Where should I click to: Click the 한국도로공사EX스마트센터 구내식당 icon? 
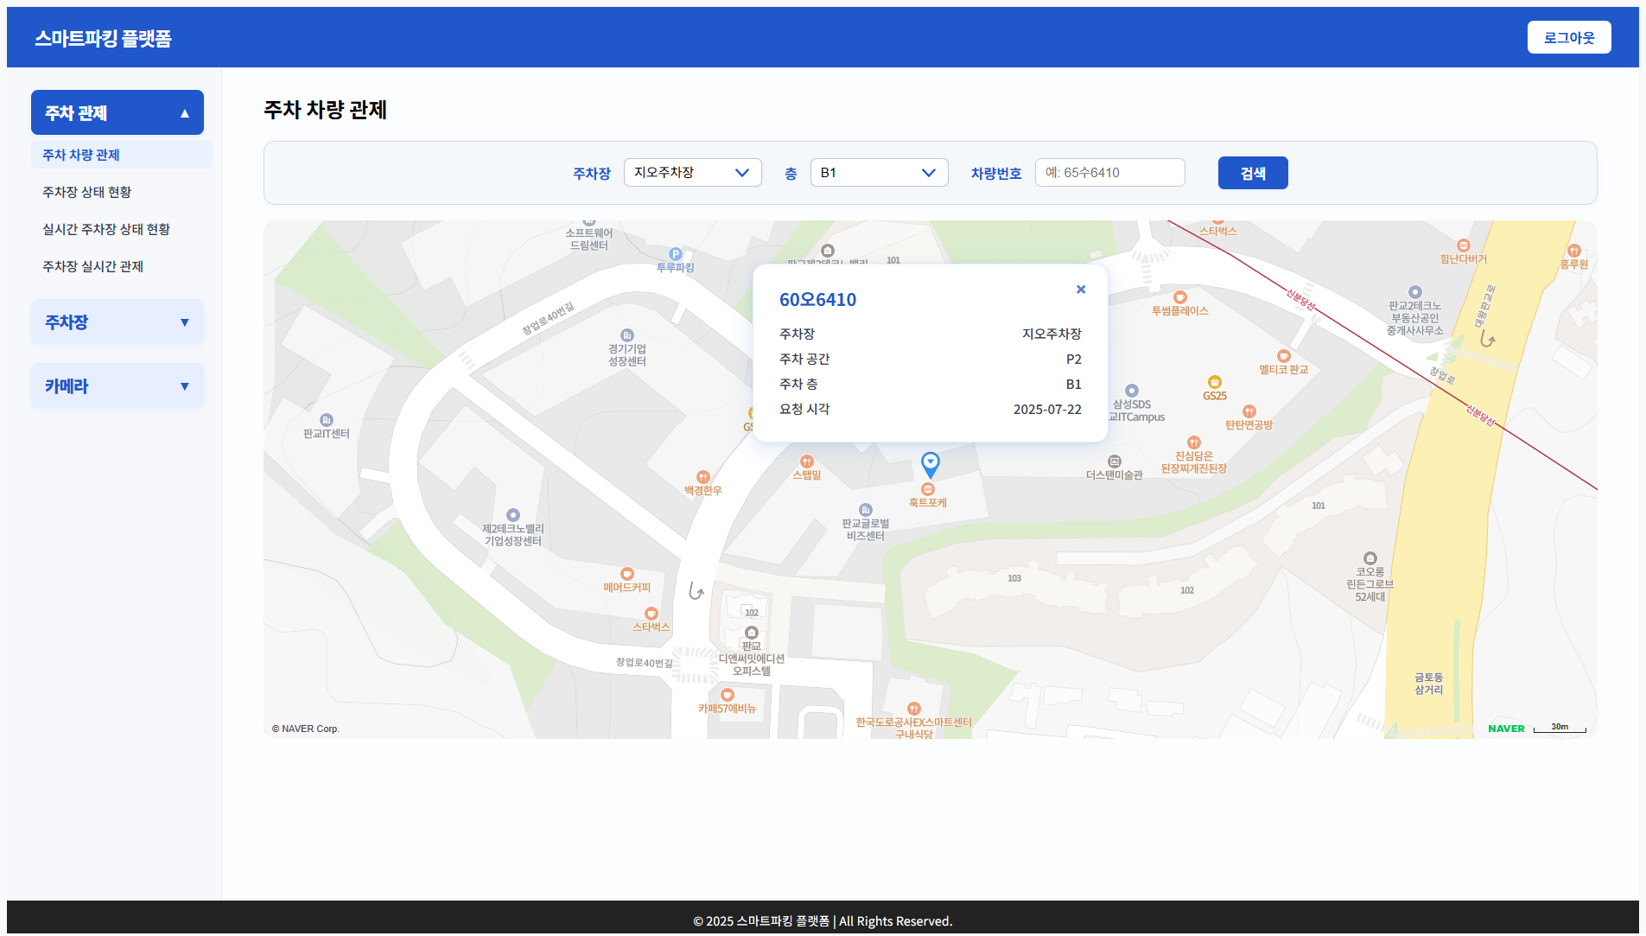click(x=914, y=709)
